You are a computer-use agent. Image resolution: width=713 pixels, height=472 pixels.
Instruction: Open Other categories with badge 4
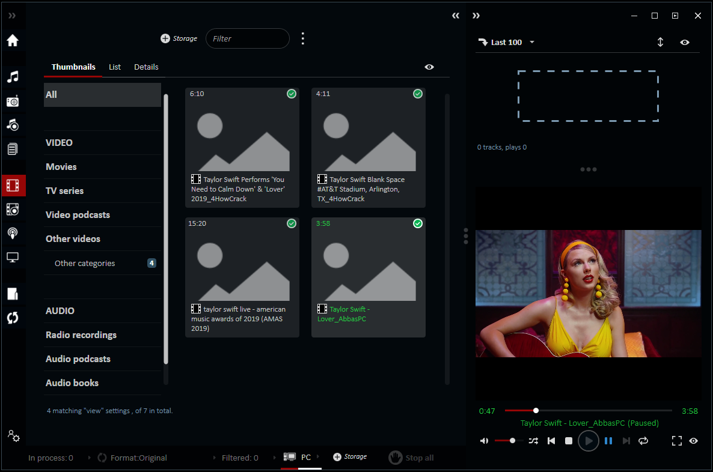(102, 263)
